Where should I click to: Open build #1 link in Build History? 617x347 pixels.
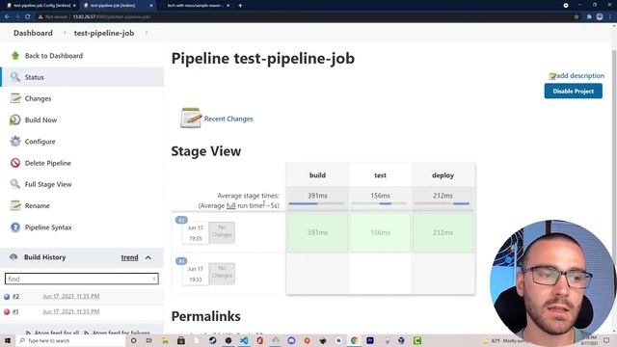[x=15, y=311]
